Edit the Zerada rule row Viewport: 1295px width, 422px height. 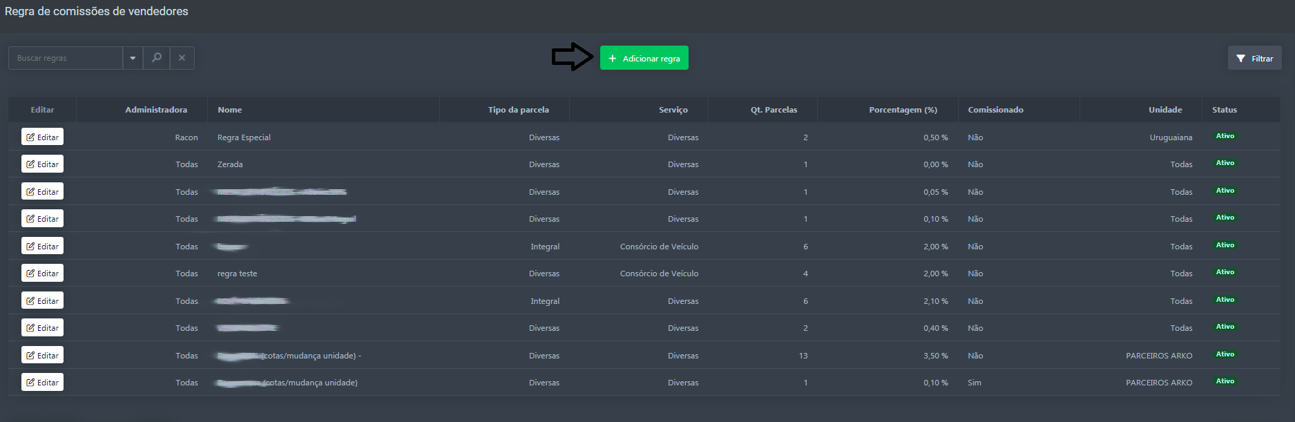click(x=42, y=164)
